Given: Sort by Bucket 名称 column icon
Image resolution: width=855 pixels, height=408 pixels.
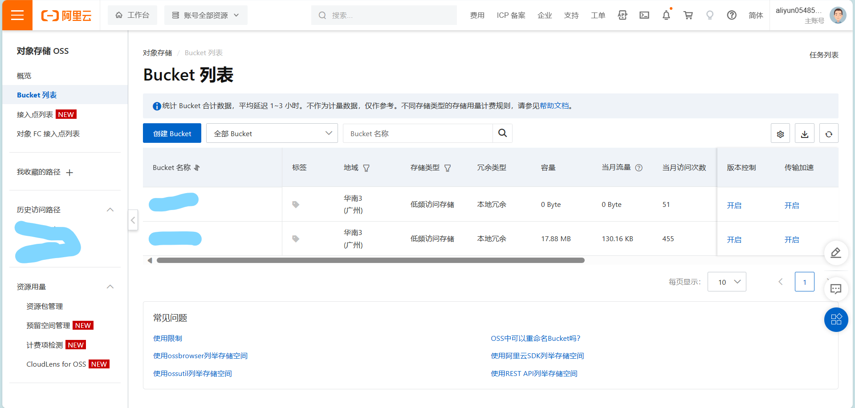Looking at the screenshot, I should (x=197, y=168).
